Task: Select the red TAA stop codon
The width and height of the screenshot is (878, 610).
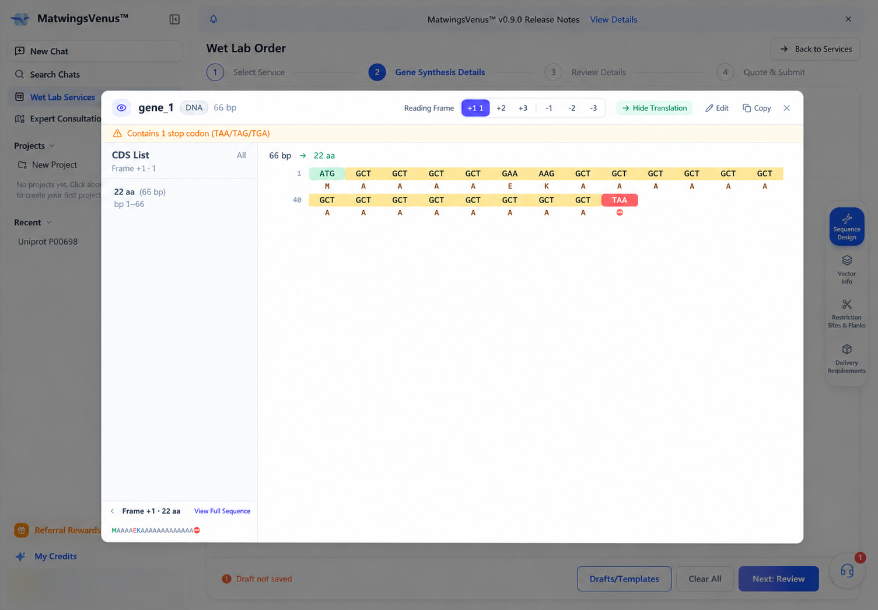Action: tap(620, 200)
